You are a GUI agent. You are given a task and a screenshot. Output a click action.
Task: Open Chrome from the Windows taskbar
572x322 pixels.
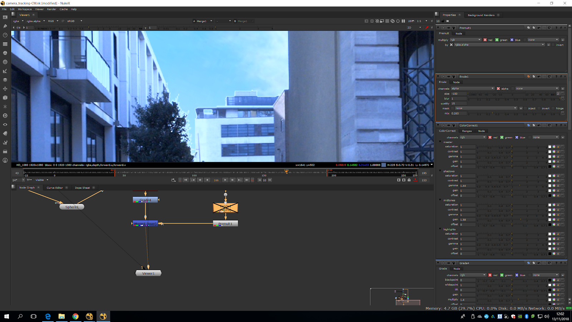pyautogui.click(x=75, y=316)
